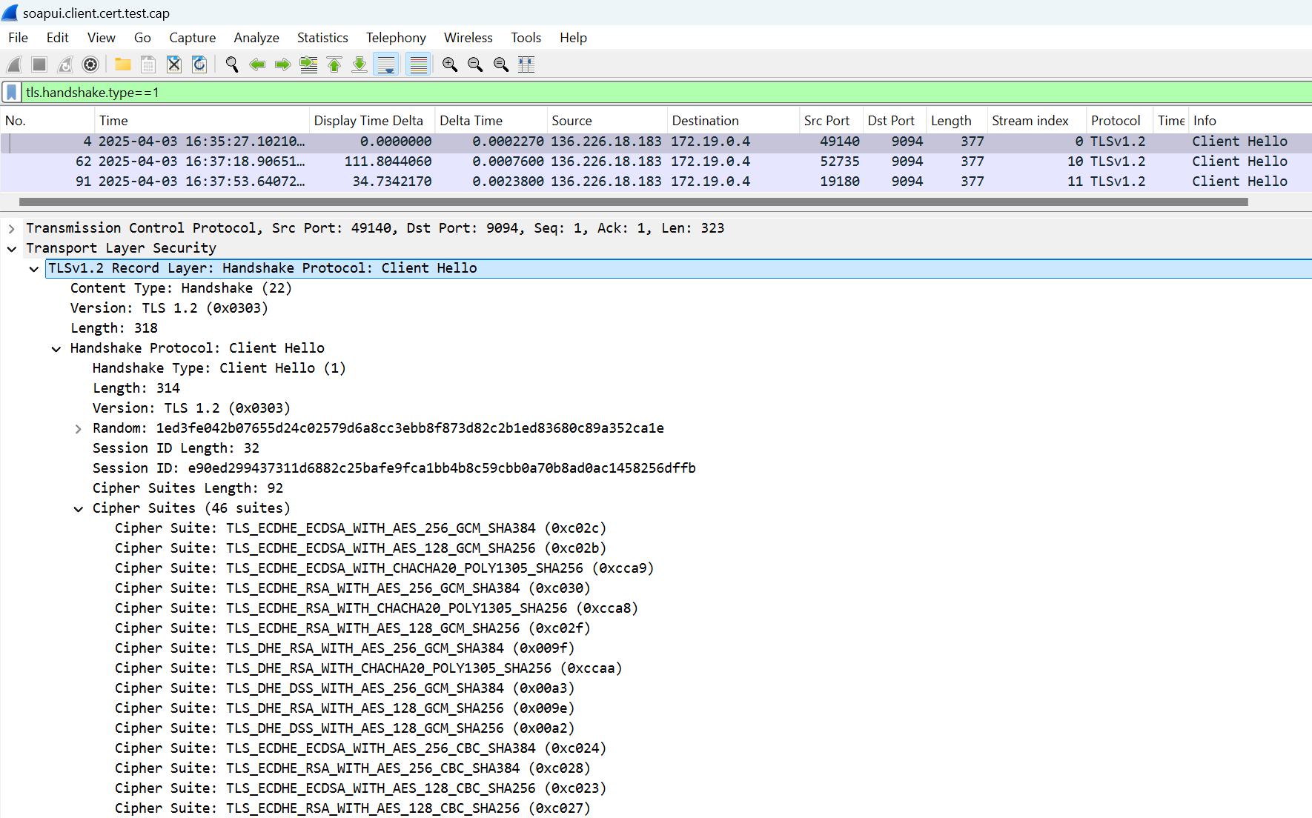
Task: Select packet number 62 in the list
Action: [296, 161]
